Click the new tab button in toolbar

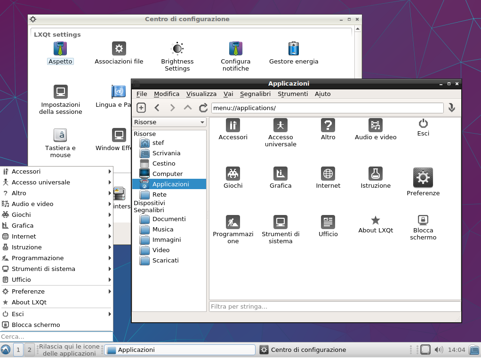[141, 108]
